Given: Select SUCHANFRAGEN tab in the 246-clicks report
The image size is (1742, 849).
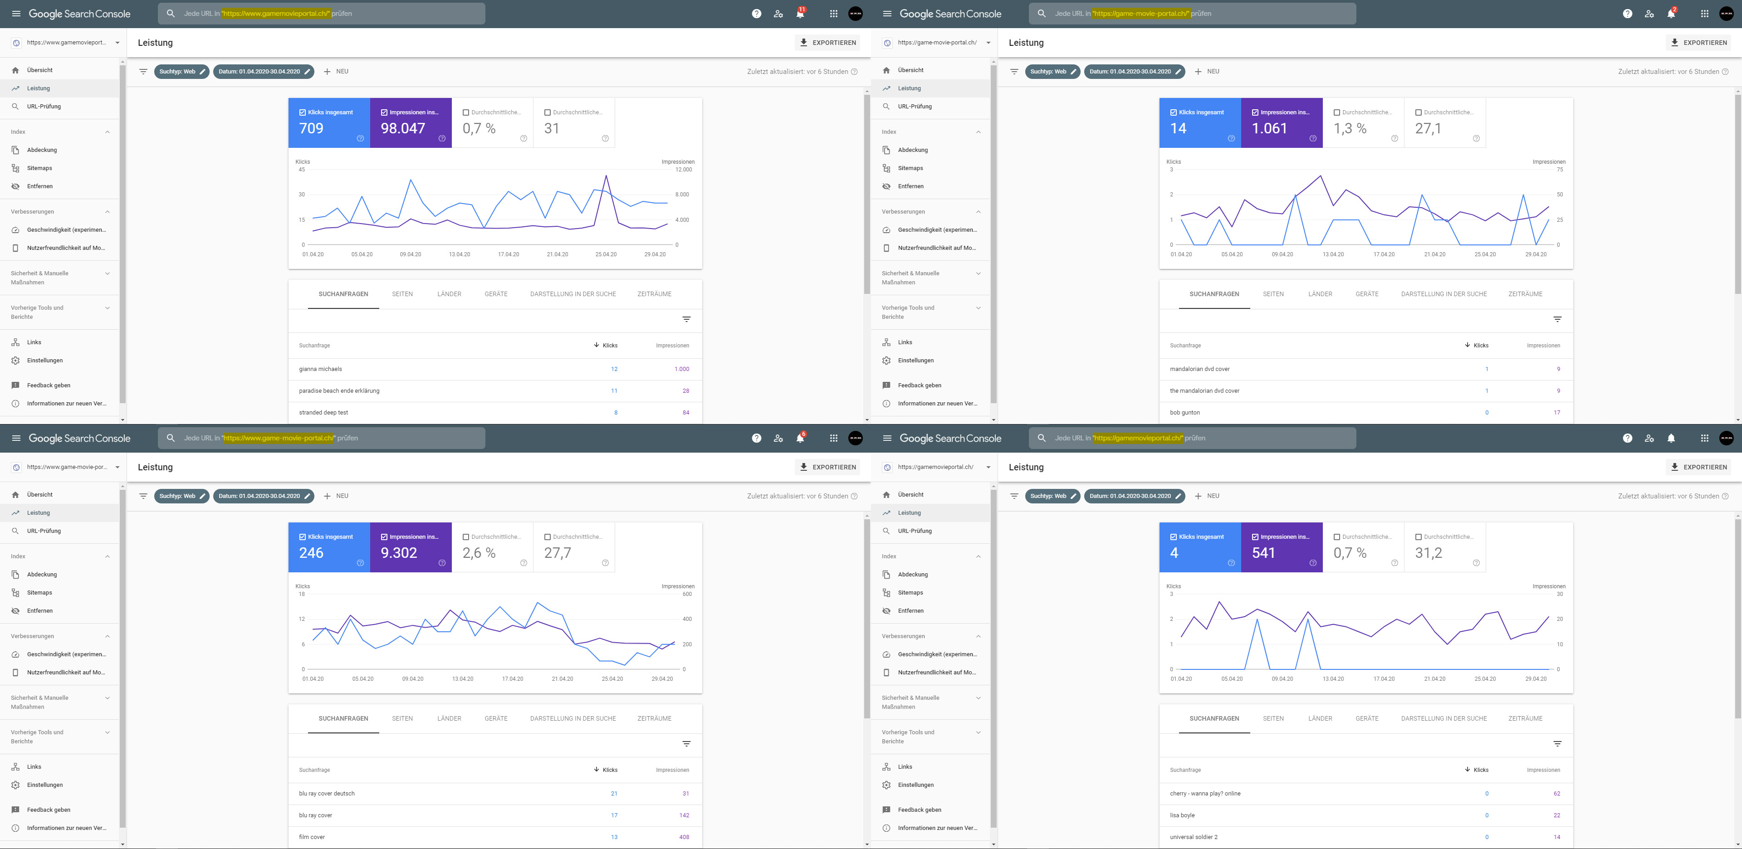Looking at the screenshot, I should click(x=343, y=718).
